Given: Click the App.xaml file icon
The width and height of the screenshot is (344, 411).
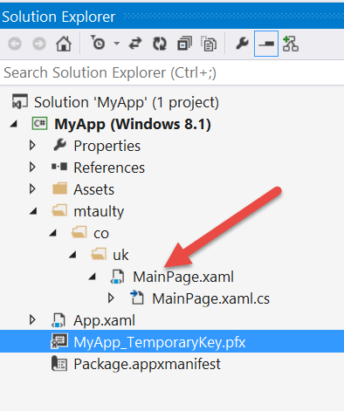Looking at the screenshot, I should (58, 320).
